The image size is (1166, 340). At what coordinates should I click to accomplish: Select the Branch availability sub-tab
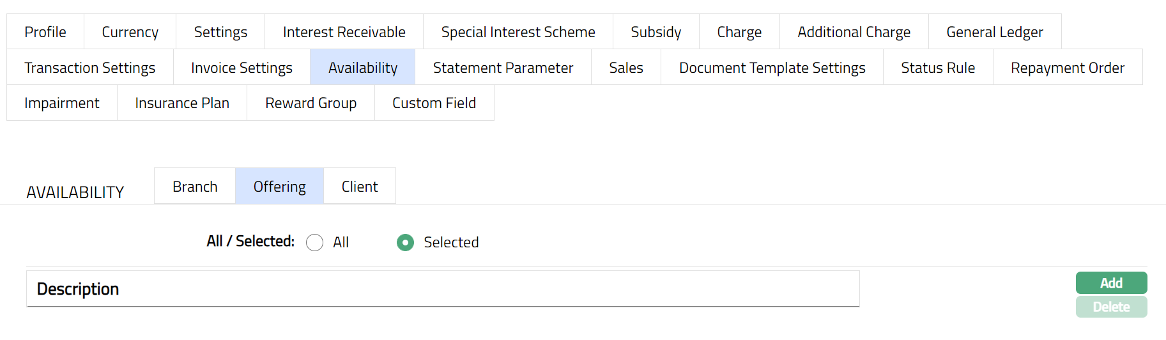coord(195,187)
